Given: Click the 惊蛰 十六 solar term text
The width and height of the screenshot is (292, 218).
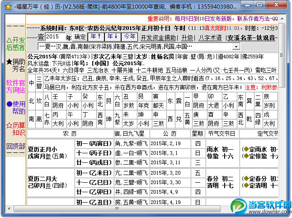Looking at the screenshot, I should click(x=220, y=156).
